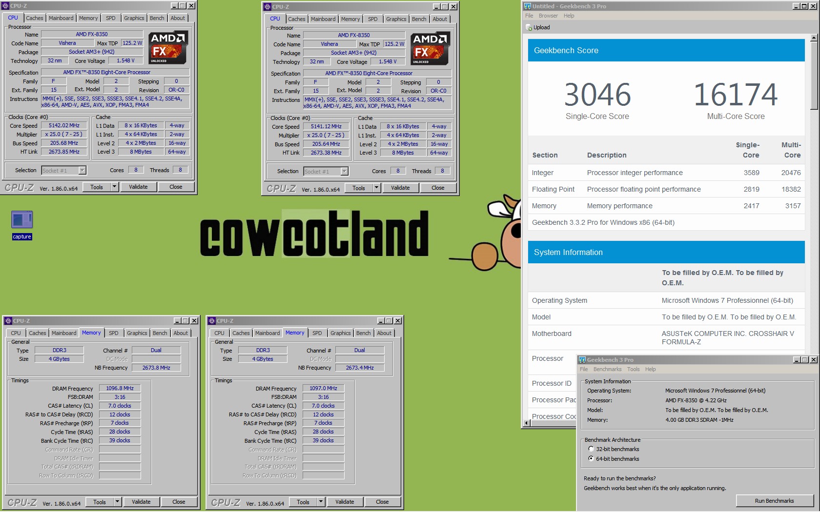
Task: Click Core Speed value 5142.02 MHz
Action: [x=64, y=125]
